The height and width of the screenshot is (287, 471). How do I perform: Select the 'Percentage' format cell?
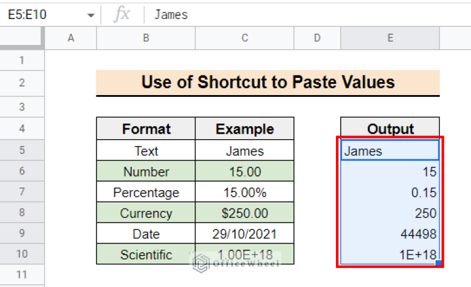point(146,193)
